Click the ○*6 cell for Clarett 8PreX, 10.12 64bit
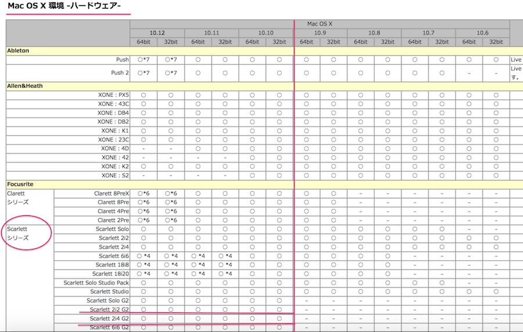This screenshot has width=523, height=332. click(144, 194)
